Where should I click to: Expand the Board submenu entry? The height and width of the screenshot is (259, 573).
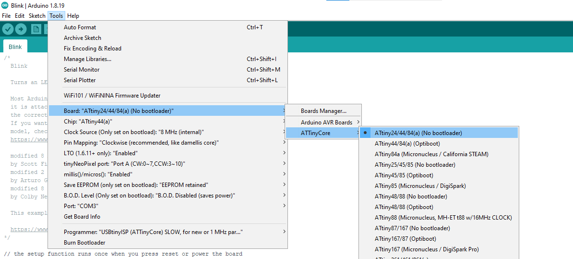coord(168,111)
